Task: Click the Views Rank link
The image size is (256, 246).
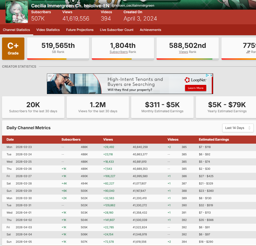Action: point(183,52)
